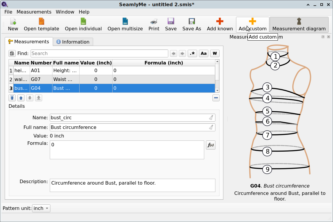Image resolution: width=333 pixels, height=222 pixels.
Task: Move selected measurement down one row
Action: coord(30,98)
